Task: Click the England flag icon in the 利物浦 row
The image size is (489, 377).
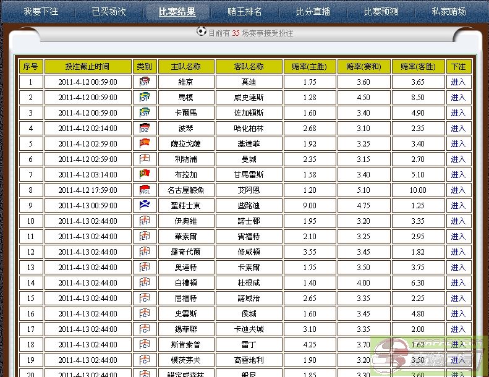Action: click(x=145, y=159)
